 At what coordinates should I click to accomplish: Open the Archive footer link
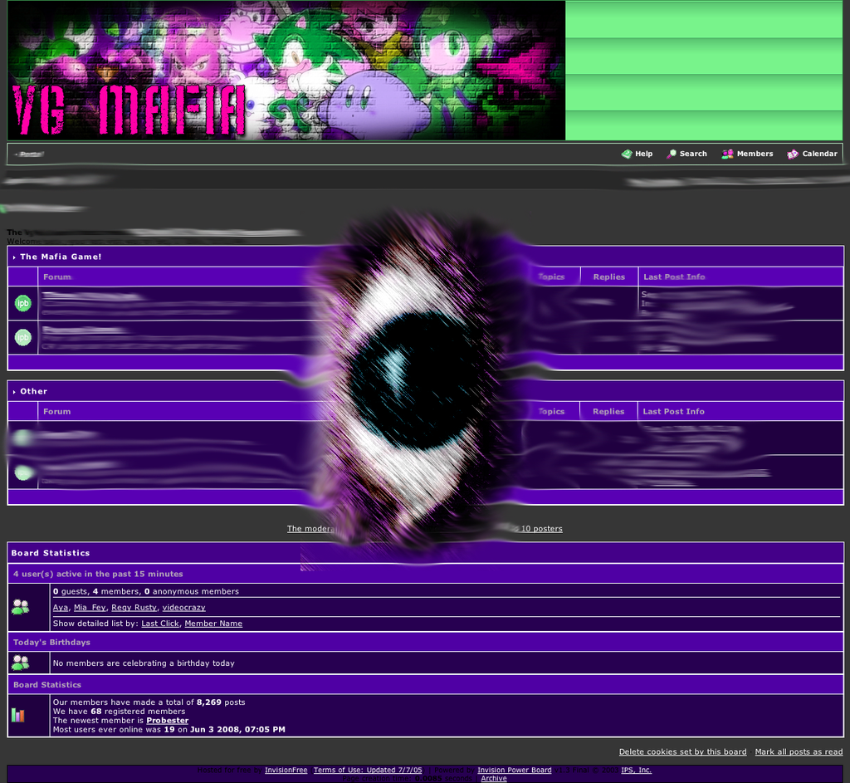click(494, 778)
